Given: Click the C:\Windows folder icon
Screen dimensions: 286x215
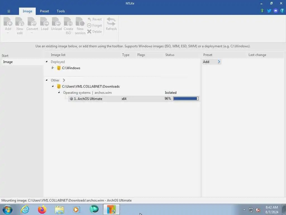Looking at the screenshot, I should pyautogui.click(x=59, y=68).
